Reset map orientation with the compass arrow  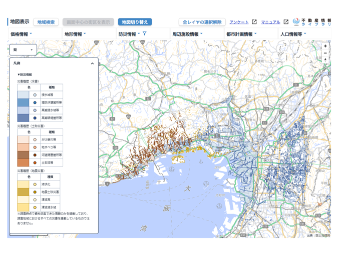pyautogui.click(x=325, y=60)
